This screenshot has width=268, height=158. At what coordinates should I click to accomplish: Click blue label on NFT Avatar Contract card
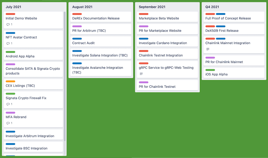point(10,33)
